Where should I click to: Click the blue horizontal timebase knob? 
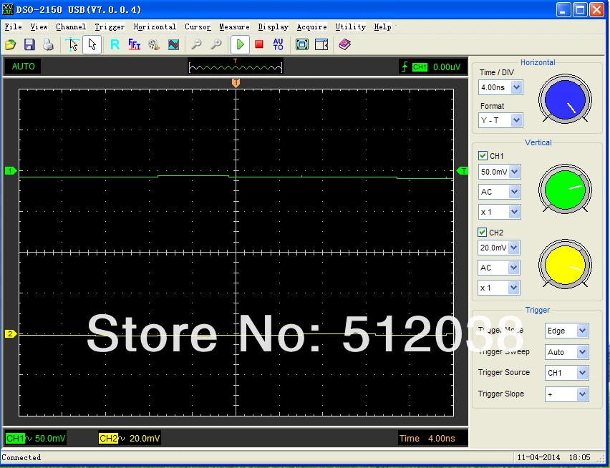[x=565, y=99]
